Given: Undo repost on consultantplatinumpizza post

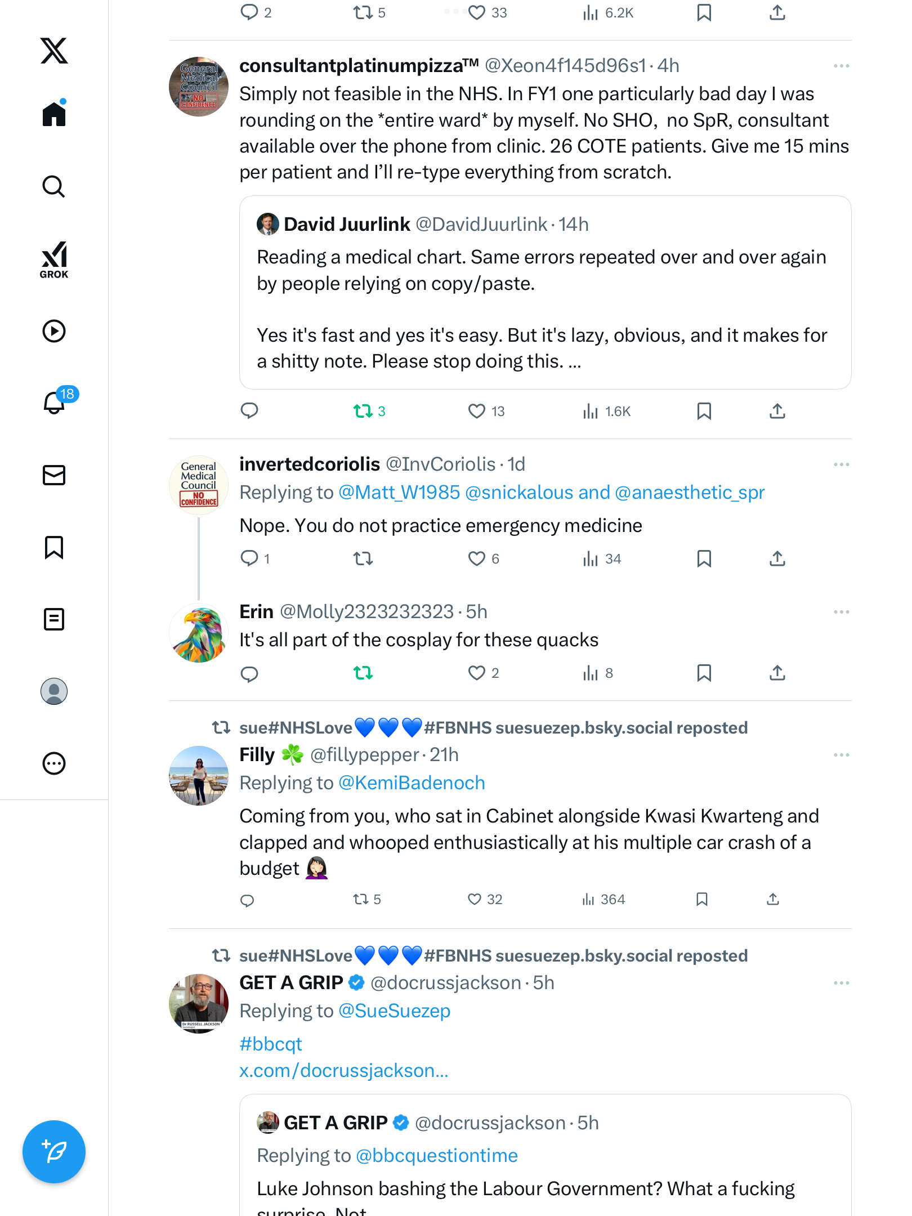Looking at the screenshot, I should [x=363, y=412].
